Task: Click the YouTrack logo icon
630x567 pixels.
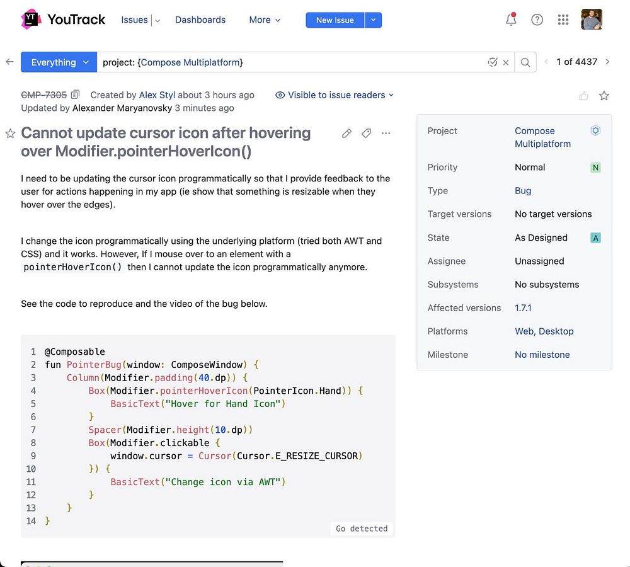Action: click(30, 20)
